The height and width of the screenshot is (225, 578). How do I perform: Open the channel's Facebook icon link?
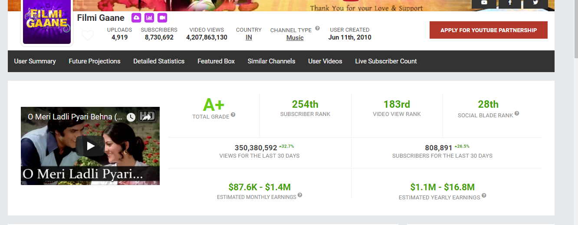(x=509, y=3)
